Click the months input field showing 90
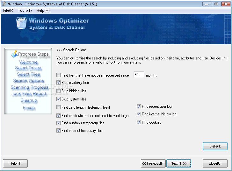 (x=139, y=75)
